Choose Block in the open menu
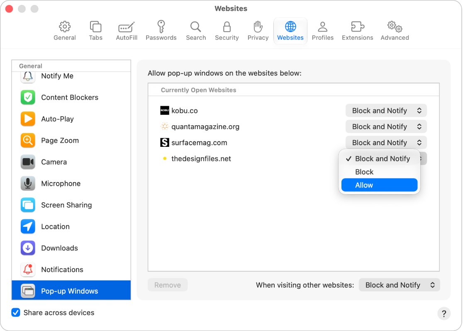The height and width of the screenshot is (331, 463). tap(379, 172)
